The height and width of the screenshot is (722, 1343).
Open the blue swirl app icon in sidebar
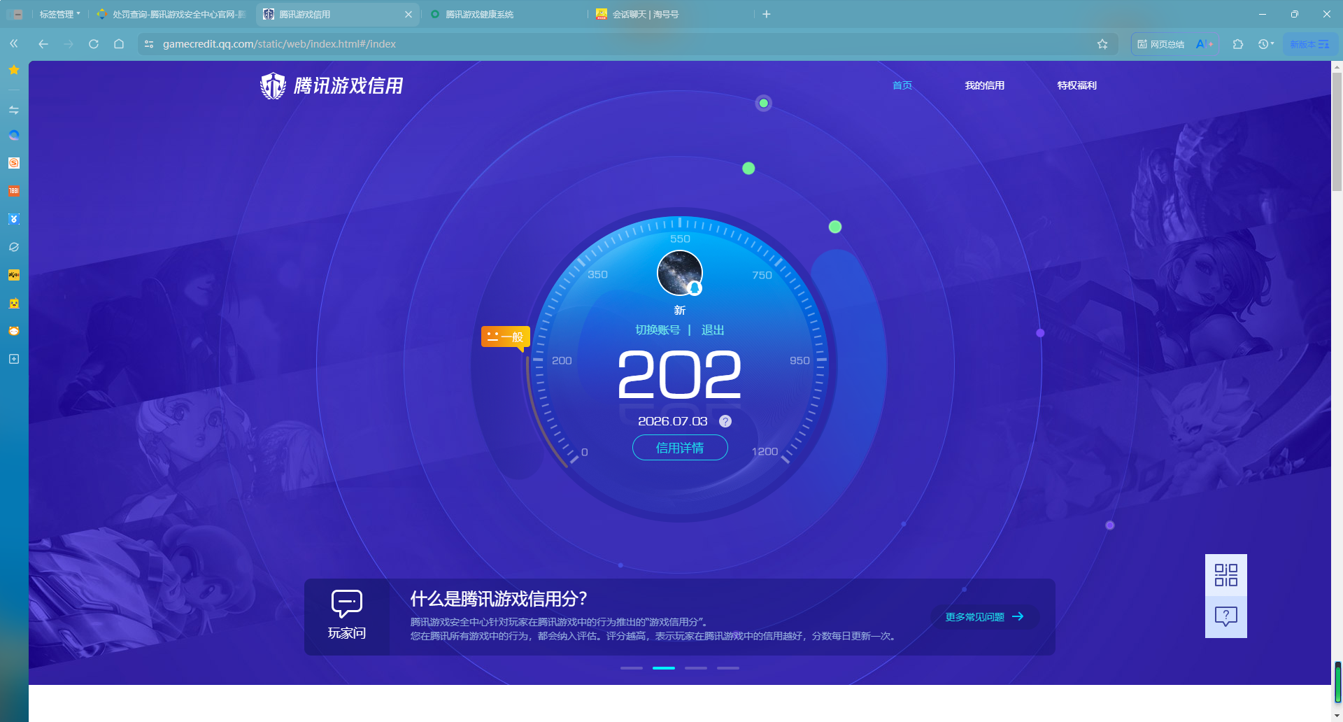14,135
